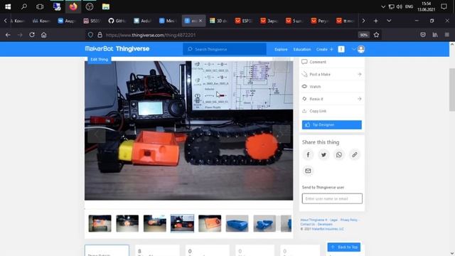The height and width of the screenshot is (256, 455).
Task: Click the Edit Thing button
Action: point(100,60)
